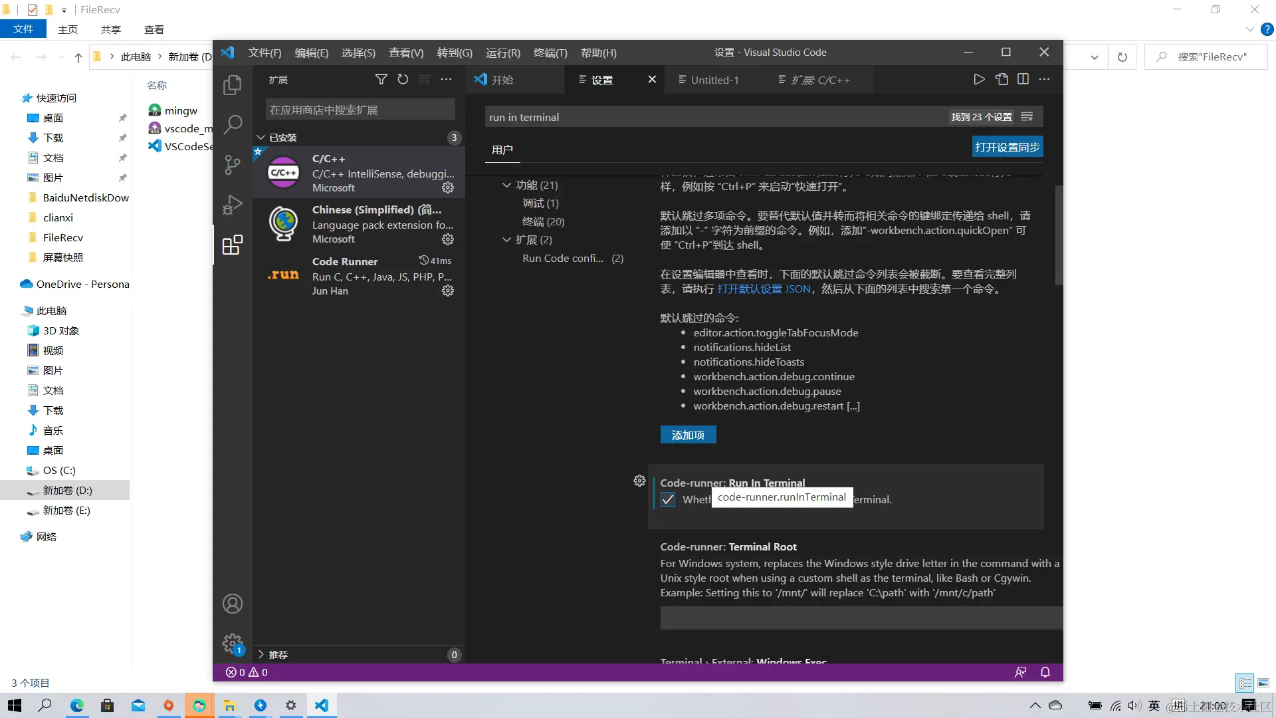Open the Explorer view in activity bar

pyautogui.click(x=232, y=85)
